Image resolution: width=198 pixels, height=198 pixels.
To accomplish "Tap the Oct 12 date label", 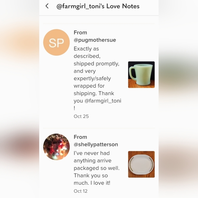I will (81, 191).
